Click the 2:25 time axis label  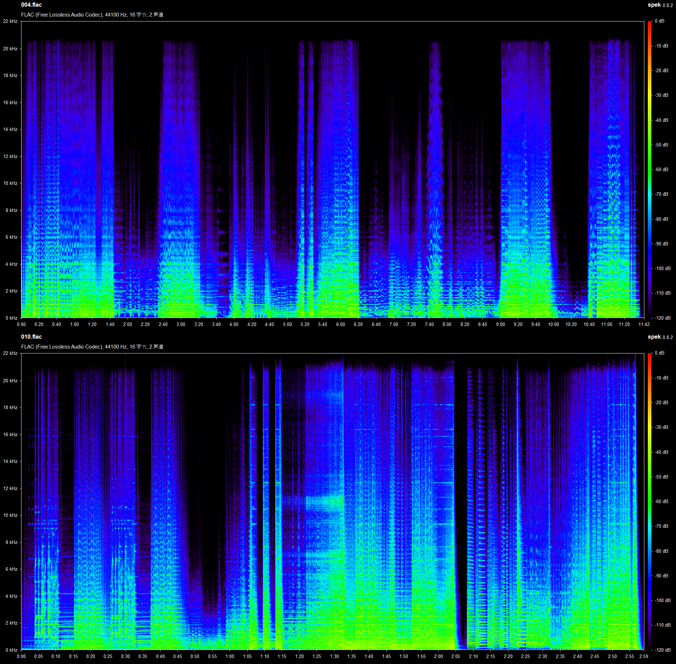pos(525,656)
